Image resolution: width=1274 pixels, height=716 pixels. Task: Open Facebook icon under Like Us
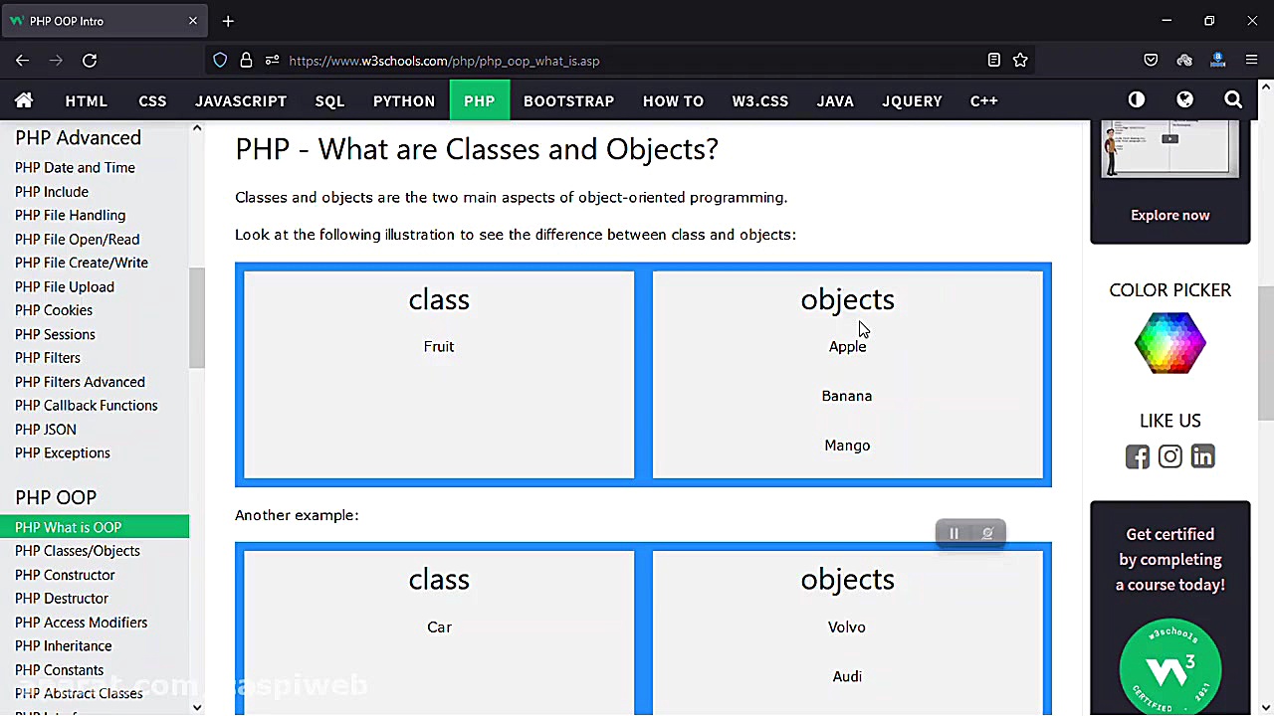click(1138, 456)
